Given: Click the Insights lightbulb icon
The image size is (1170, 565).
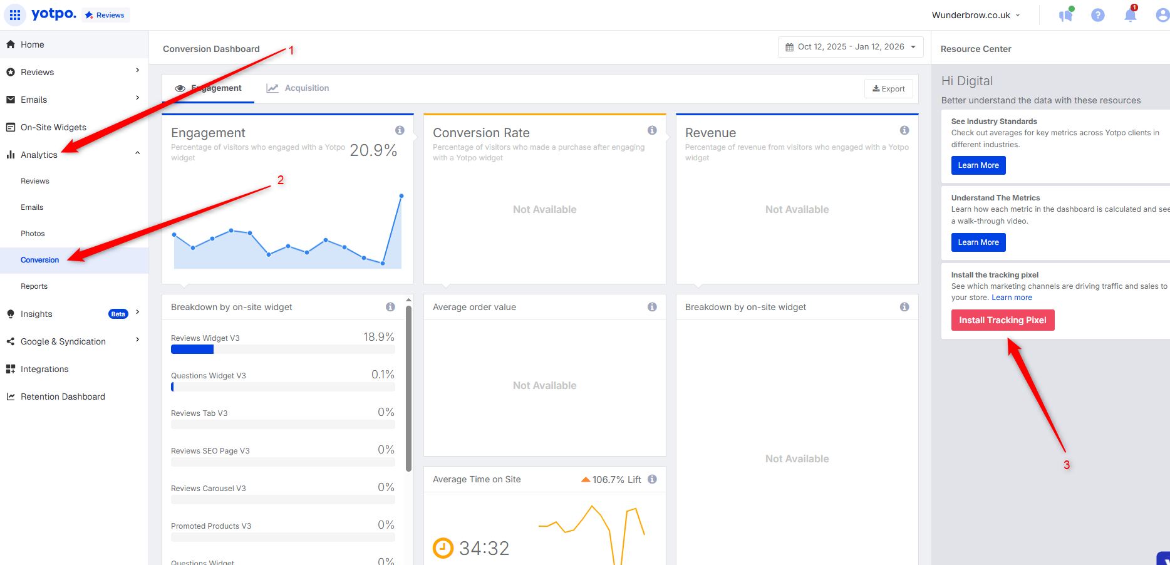Looking at the screenshot, I should pos(11,314).
